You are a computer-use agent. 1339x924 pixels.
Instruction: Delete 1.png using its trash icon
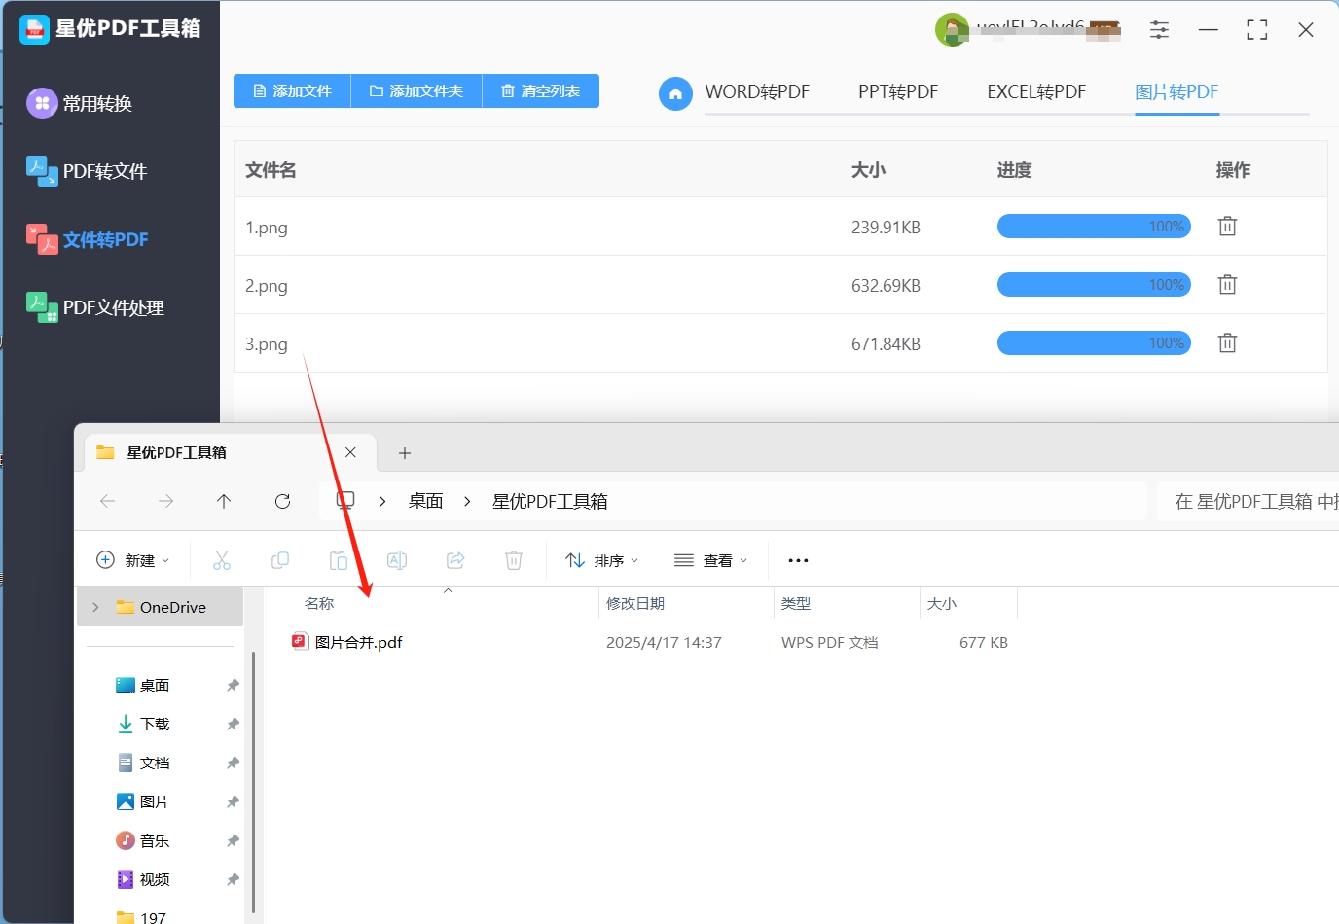click(x=1227, y=226)
